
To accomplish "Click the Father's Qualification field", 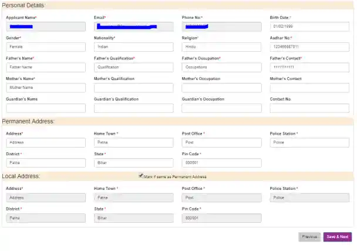I will click(x=133, y=68).
